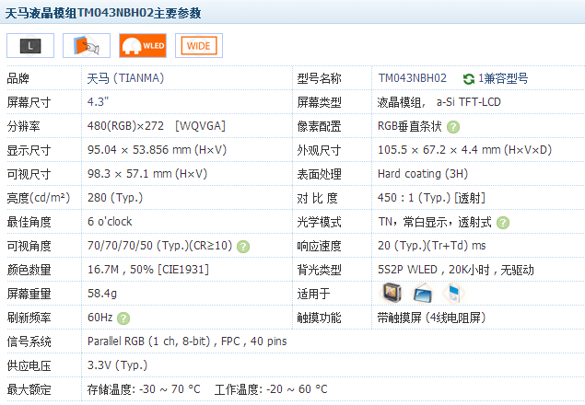Open the 4.3" screen size link
Viewport: 585px width, 405px height.
[98, 102]
